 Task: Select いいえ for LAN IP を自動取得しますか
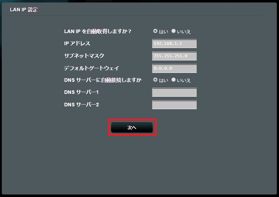coord(174,31)
